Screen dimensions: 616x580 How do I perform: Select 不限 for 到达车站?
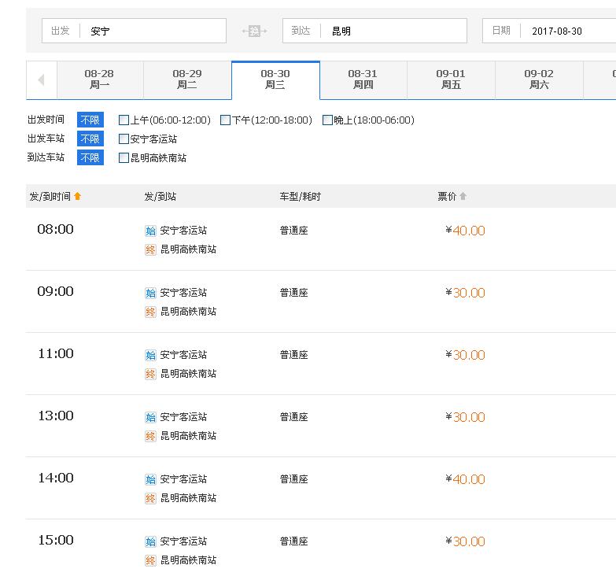(90, 157)
